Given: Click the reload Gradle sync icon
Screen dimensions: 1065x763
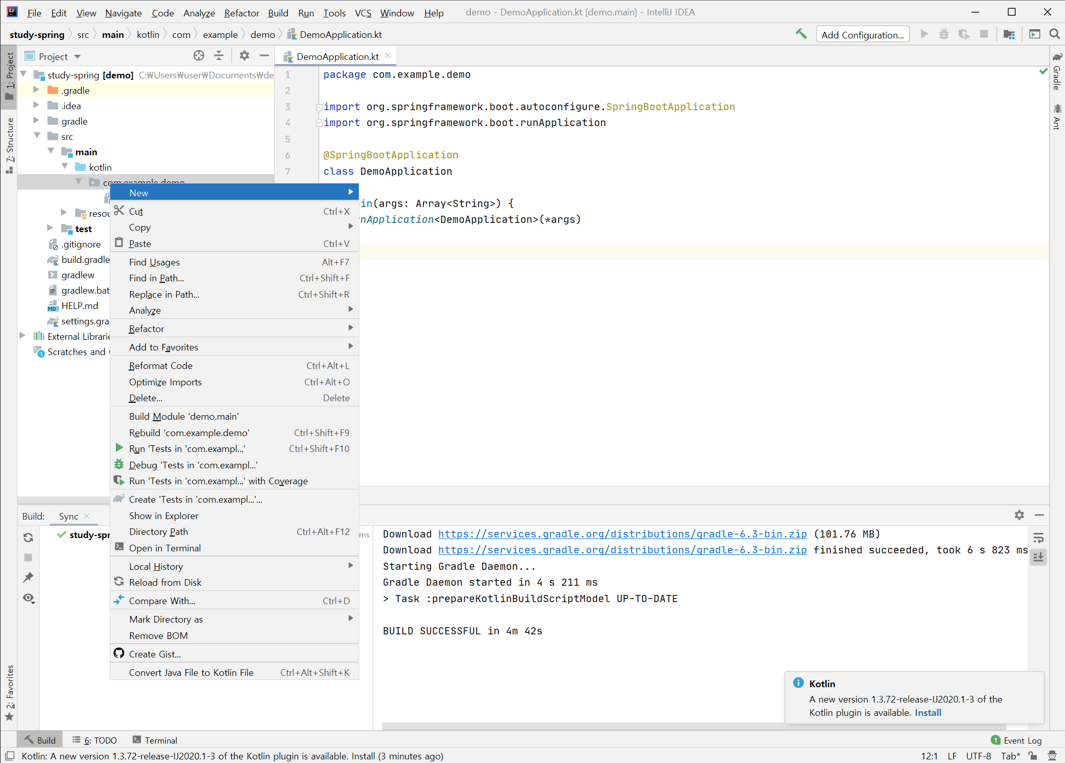Looking at the screenshot, I should 28,537.
